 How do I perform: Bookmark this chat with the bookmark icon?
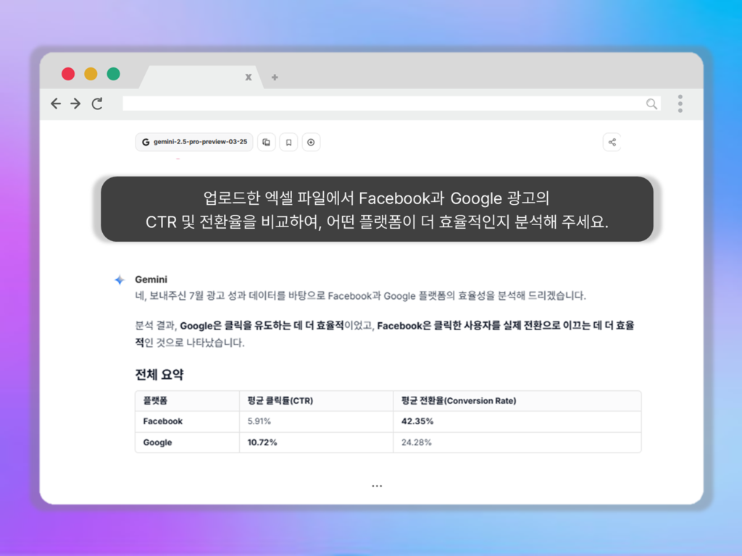point(288,143)
